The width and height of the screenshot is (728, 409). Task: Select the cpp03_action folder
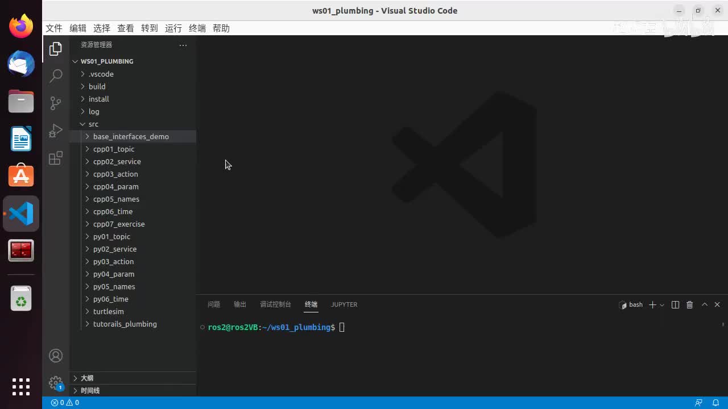pos(133,174)
